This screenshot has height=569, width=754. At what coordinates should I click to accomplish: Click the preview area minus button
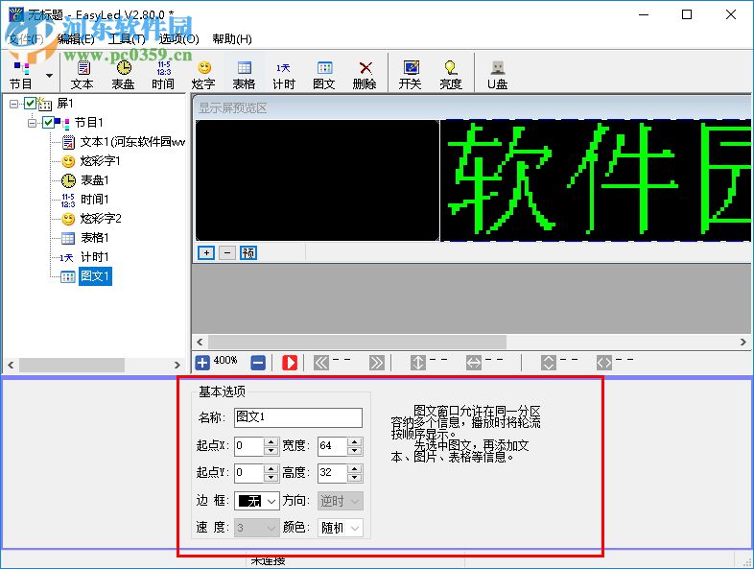point(227,252)
